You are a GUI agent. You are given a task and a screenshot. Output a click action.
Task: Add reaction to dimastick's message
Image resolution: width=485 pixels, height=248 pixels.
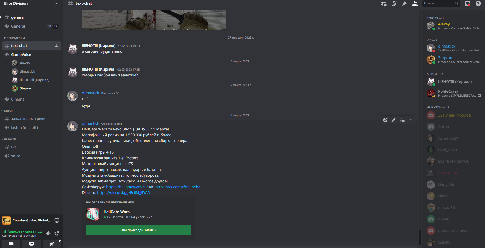click(x=385, y=120)
